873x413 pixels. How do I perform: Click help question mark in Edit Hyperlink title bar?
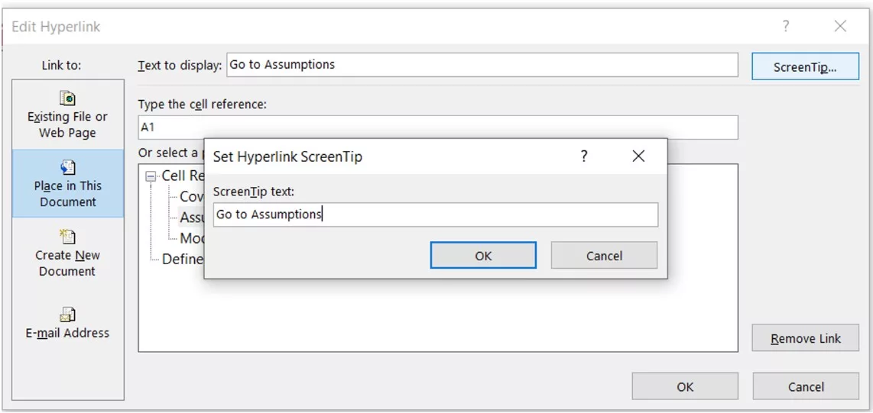click(785, 27)
